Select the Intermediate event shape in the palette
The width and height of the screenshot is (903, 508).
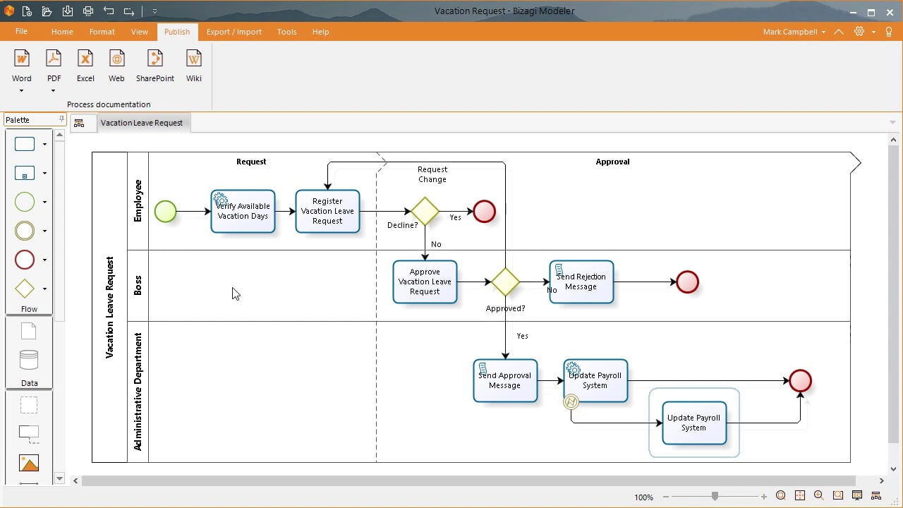pos(25,231)
